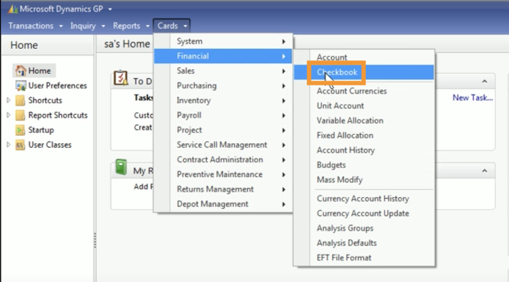Choose Currency Account History menu entry

pos(364,199)
